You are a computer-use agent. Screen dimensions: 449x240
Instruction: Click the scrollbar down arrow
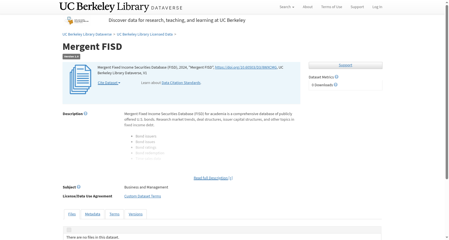pyautogui.click(x=447, y=237)
